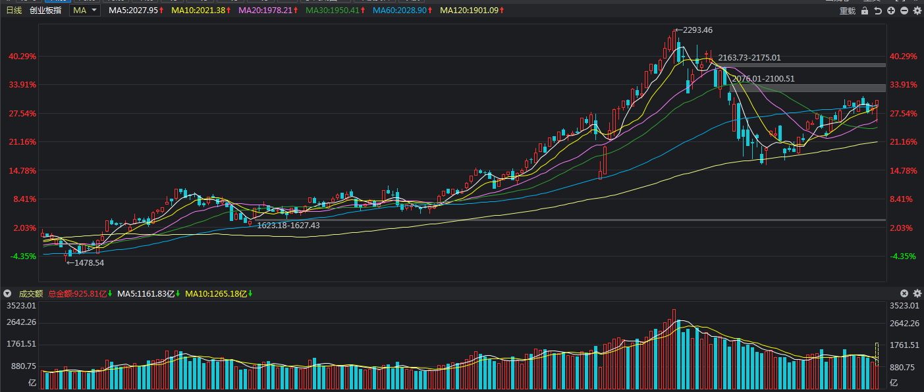Click the MA5:2027.95 value
Image resolution: width=924 pixels, height=392 pixels.
(133, 11)
